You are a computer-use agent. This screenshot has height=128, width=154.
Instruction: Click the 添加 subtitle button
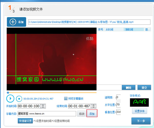coord(92,113)
